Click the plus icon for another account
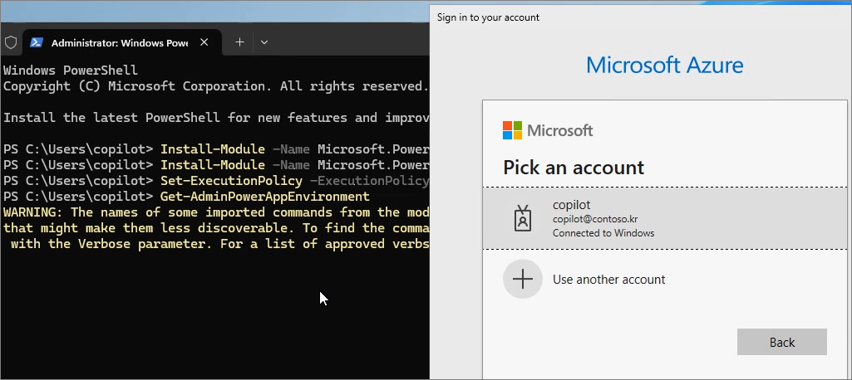Image resolution: width=852 pixels, height=380 pixels. point(523,279)
